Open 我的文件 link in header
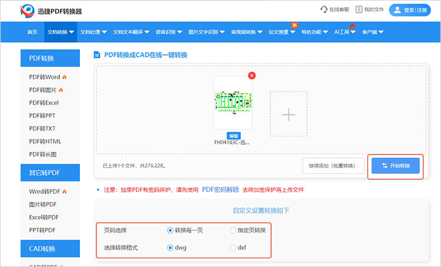The image size is (441, 267). point(370,9)
